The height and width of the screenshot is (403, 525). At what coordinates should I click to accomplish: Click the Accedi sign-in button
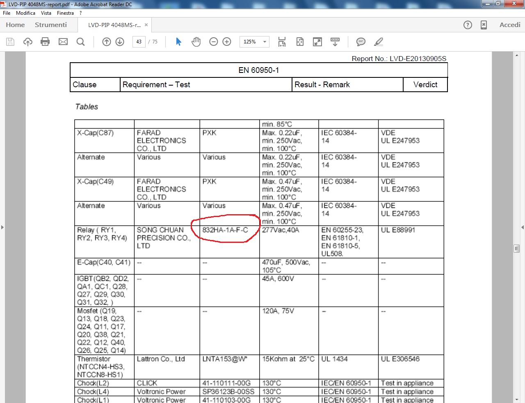510,25
